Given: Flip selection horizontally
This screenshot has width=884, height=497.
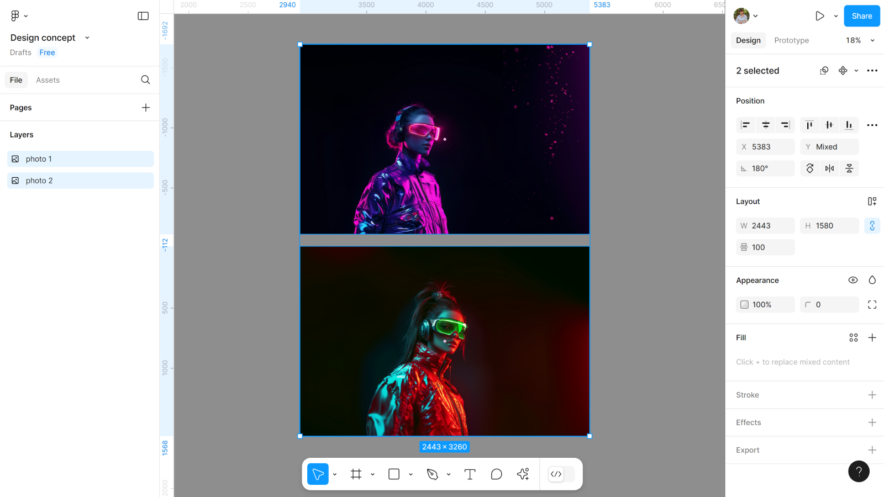Looking at the screenshot, I should coord(829,168).
